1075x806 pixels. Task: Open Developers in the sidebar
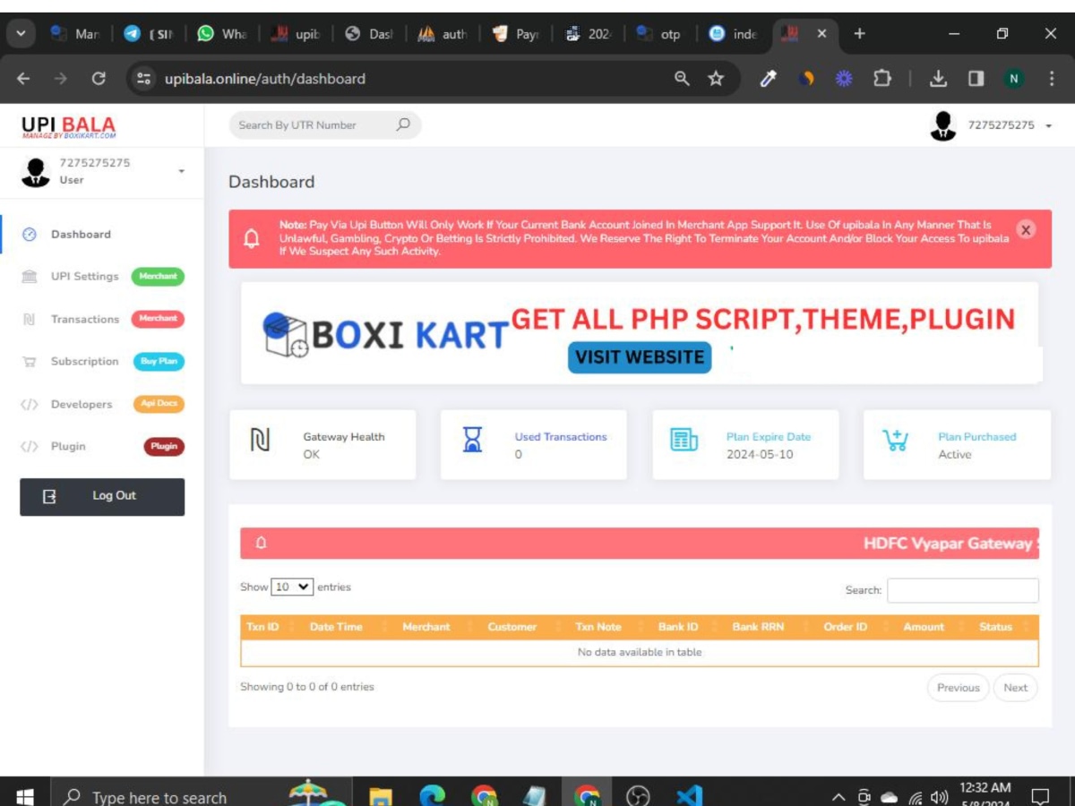[x=81, y=404]
